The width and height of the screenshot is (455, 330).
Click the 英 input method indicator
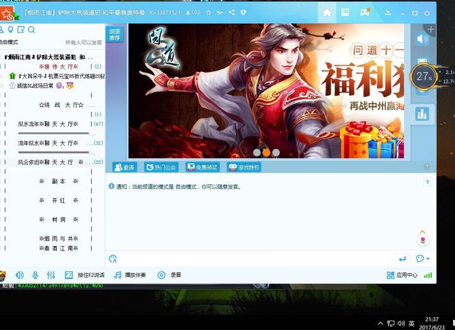(x=411, y=323)
